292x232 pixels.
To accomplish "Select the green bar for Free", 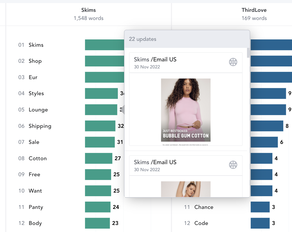I will (98, 174).
